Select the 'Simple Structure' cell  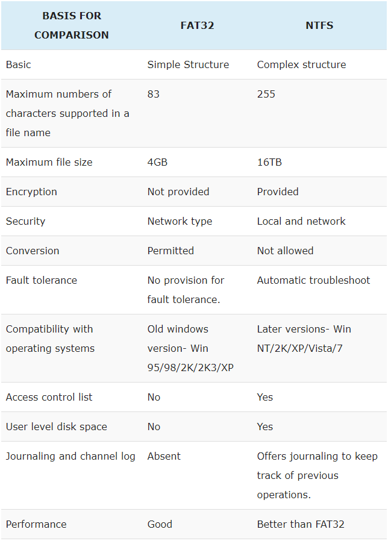point(188,64)
